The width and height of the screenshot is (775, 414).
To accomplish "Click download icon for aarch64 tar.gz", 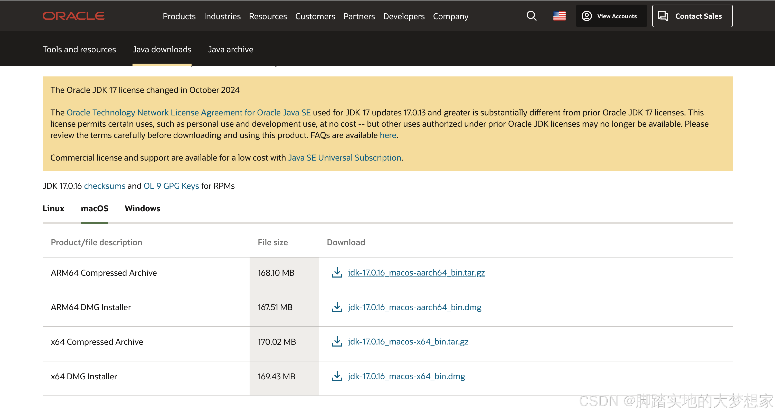I will [337, 272].
